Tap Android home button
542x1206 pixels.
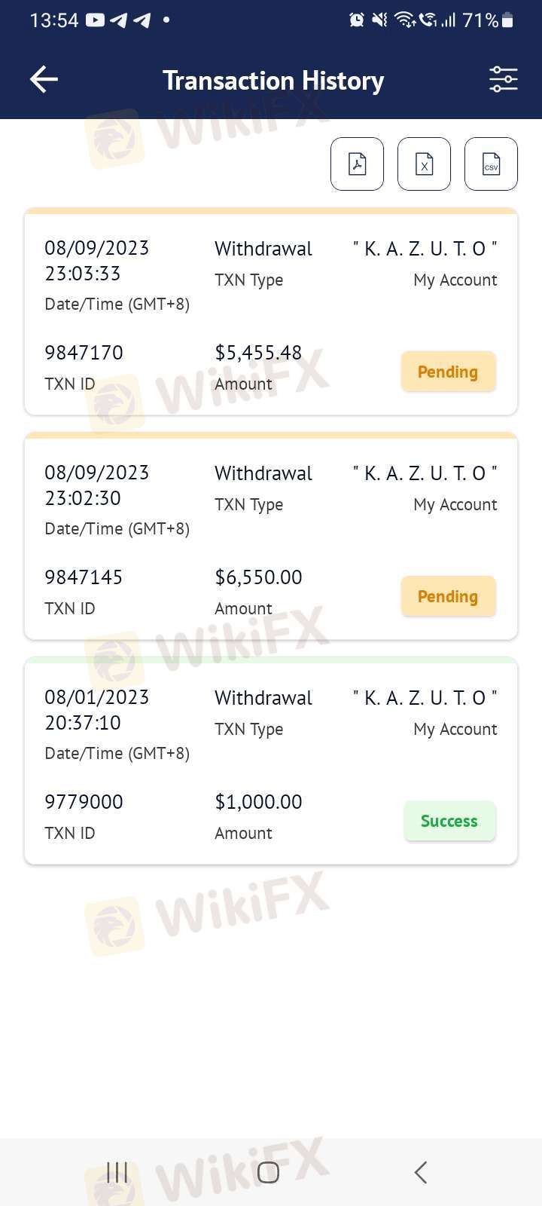[x=268, y=1172]
